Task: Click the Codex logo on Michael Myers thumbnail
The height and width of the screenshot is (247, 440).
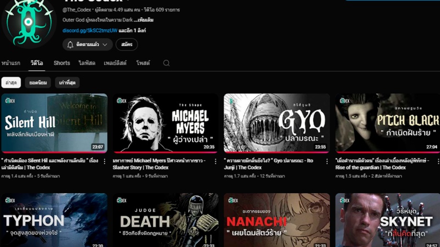Action: pyautogui.click(x=121, y=101)
